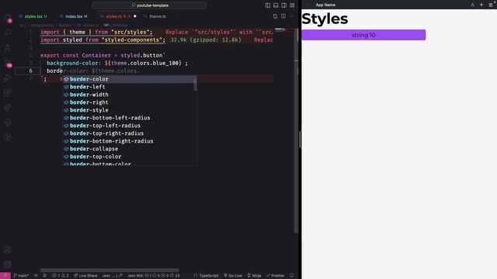Image resolution: width=497 pixels, height=279 pixels.
Task: Select the border-top-left-radius suggestion
Action: point(130,126)
